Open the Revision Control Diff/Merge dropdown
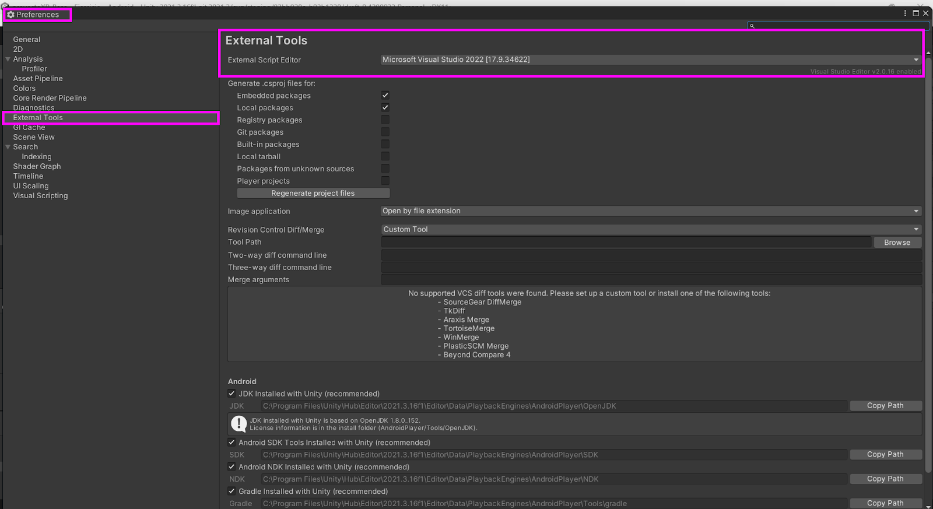 [x=650, y=230]
